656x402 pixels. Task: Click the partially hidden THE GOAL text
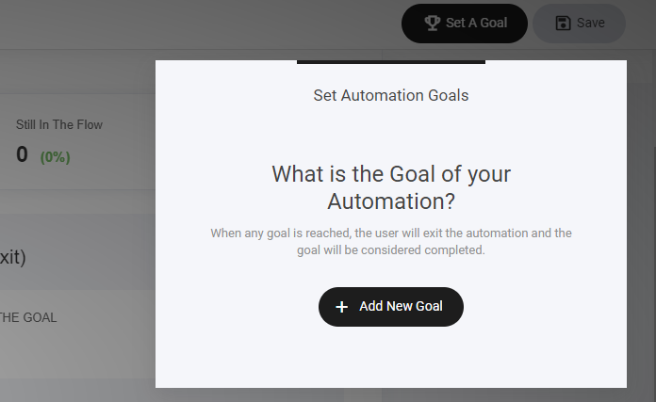[x=28, y=317]
